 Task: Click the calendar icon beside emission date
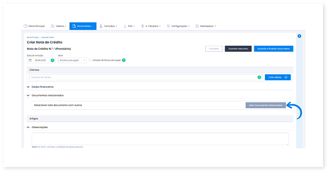[x=30, y=60]
